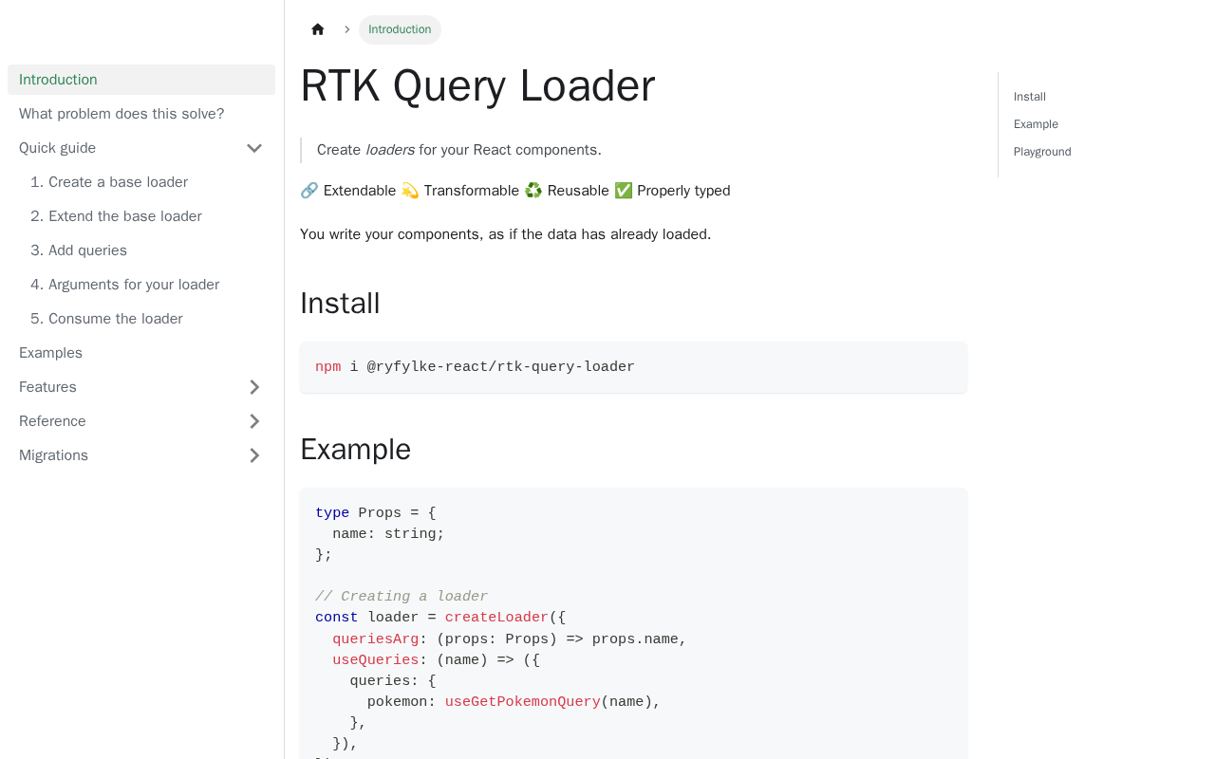The height and width of the screenshot is (759, 1215).
Task: Expand the Features section chevron
Action: tap(254, 387)
